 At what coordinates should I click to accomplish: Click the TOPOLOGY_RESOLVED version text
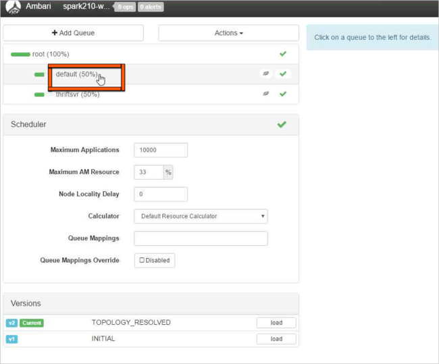click(x=131, y=322)
